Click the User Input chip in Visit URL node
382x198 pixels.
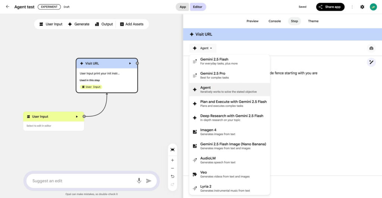[x=91, y=87]
